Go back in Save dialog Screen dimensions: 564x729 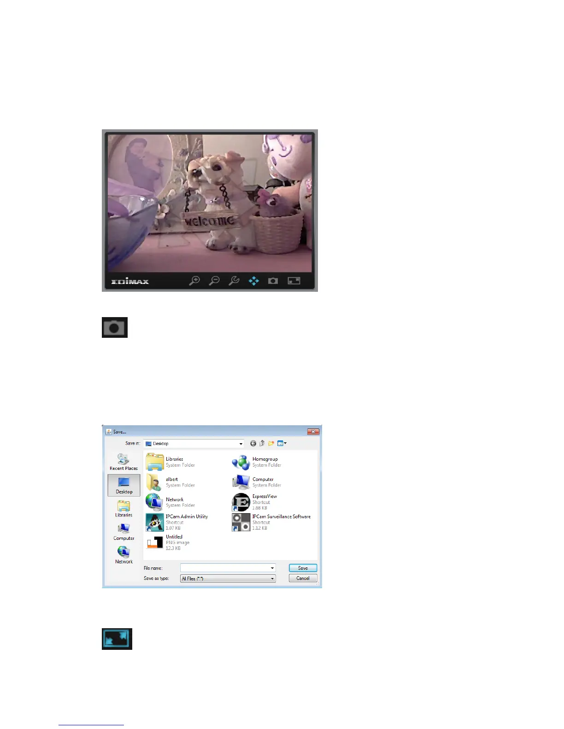pyautogui.click(x=253, y=443)
